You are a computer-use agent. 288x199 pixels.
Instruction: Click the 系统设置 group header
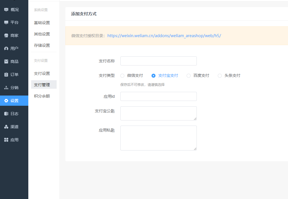[41, 10]
